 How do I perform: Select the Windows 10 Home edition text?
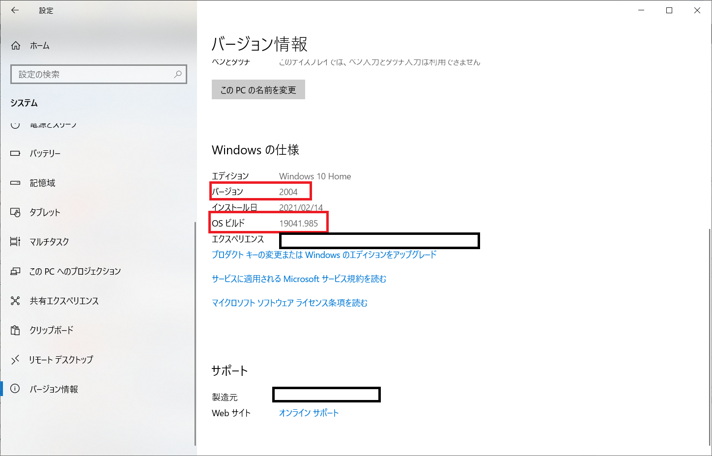tap(315, 176)
